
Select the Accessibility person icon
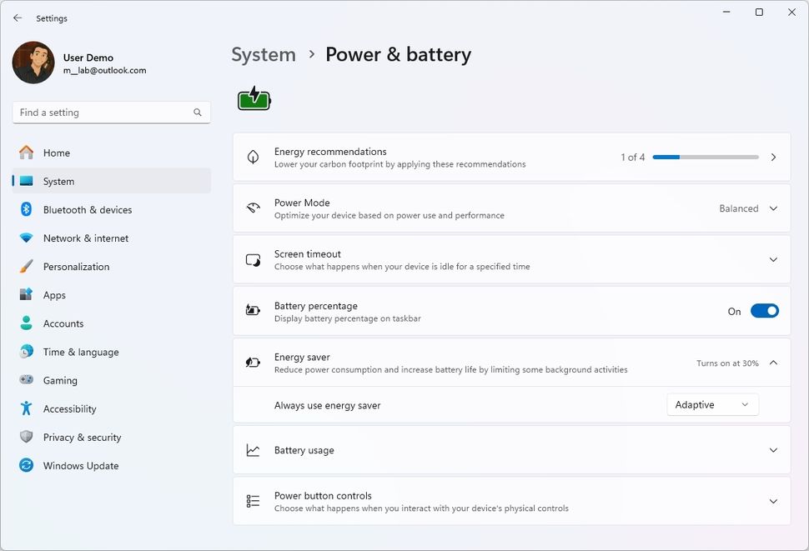click(x=26, y=408)
